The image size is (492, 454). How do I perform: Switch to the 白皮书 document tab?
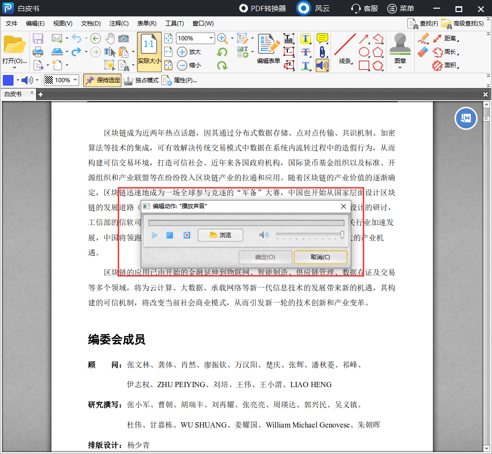[x=14, y=94]
